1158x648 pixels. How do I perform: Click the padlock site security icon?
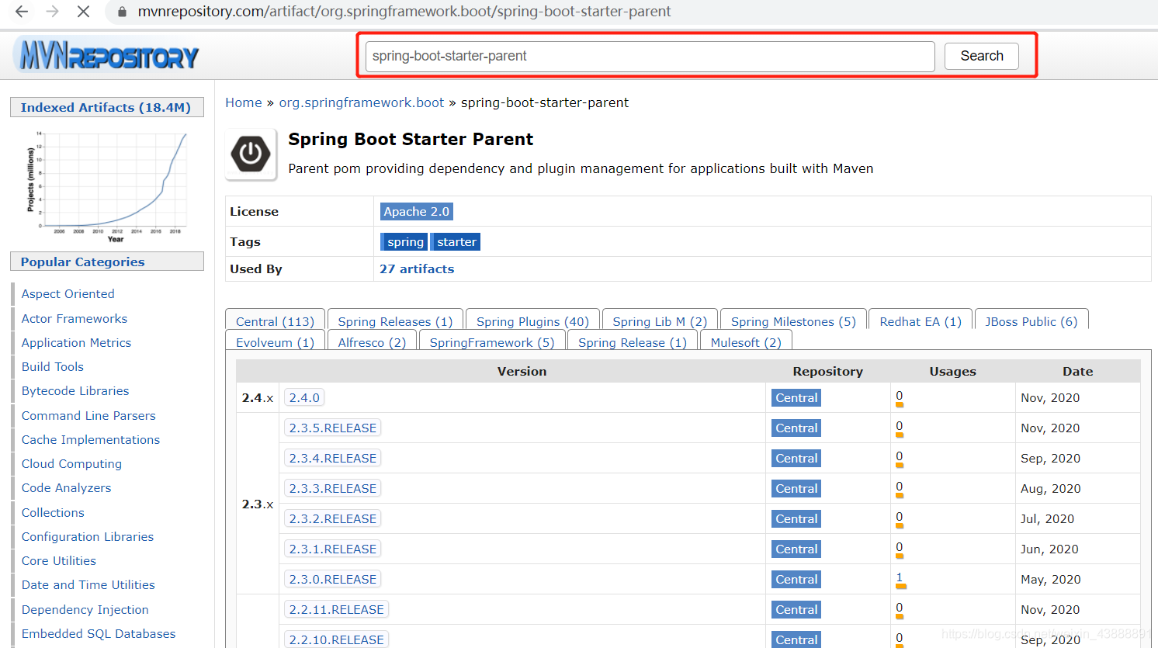122,12
